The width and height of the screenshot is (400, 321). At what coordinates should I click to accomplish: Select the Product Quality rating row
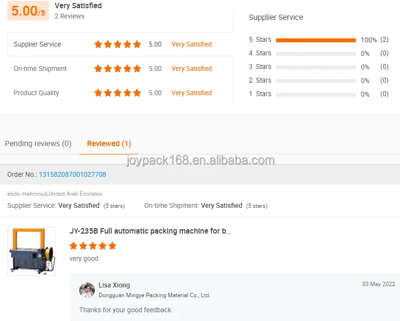pos(120,93)
